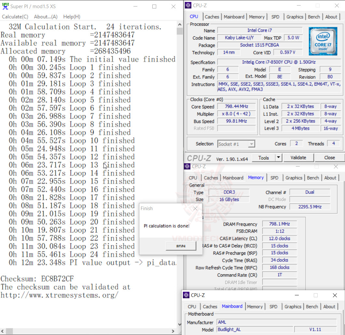Click the Close button in CPU-Z
Screen dimensions: 345x335
[329, 158]
